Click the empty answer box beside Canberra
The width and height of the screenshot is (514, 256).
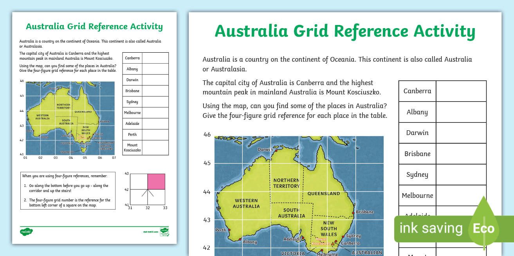tap(461, 91)
